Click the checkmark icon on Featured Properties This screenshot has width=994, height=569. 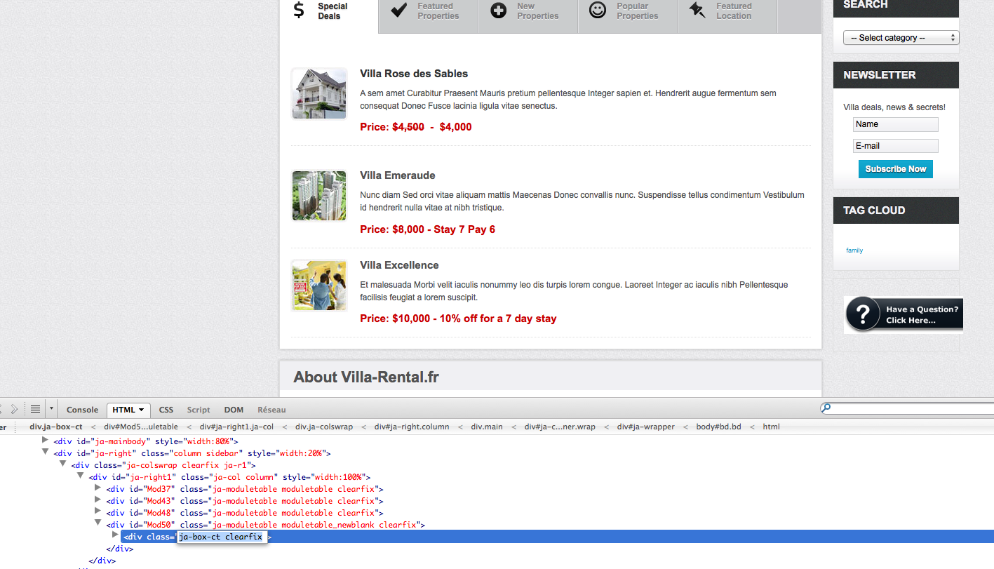pos(398,11)
